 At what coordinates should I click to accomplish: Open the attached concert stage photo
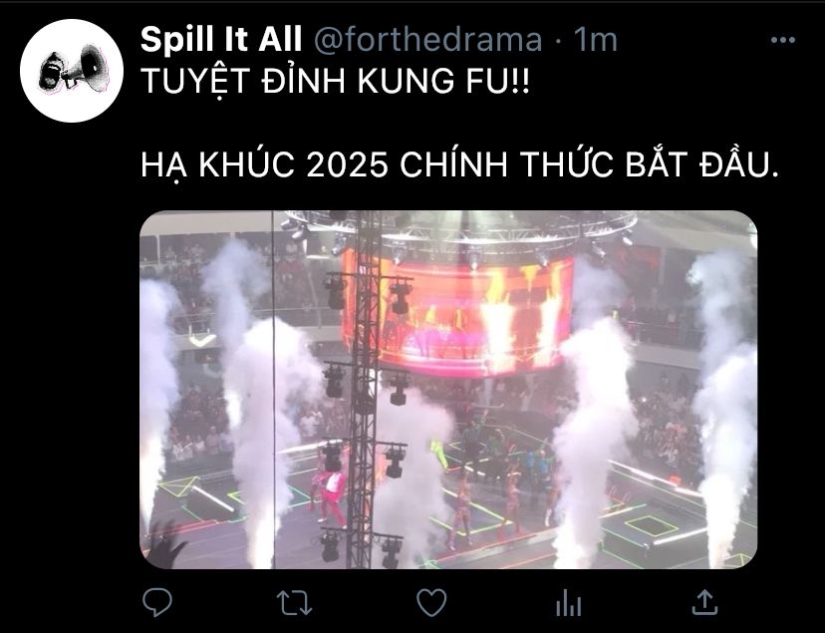pos(448,390)
